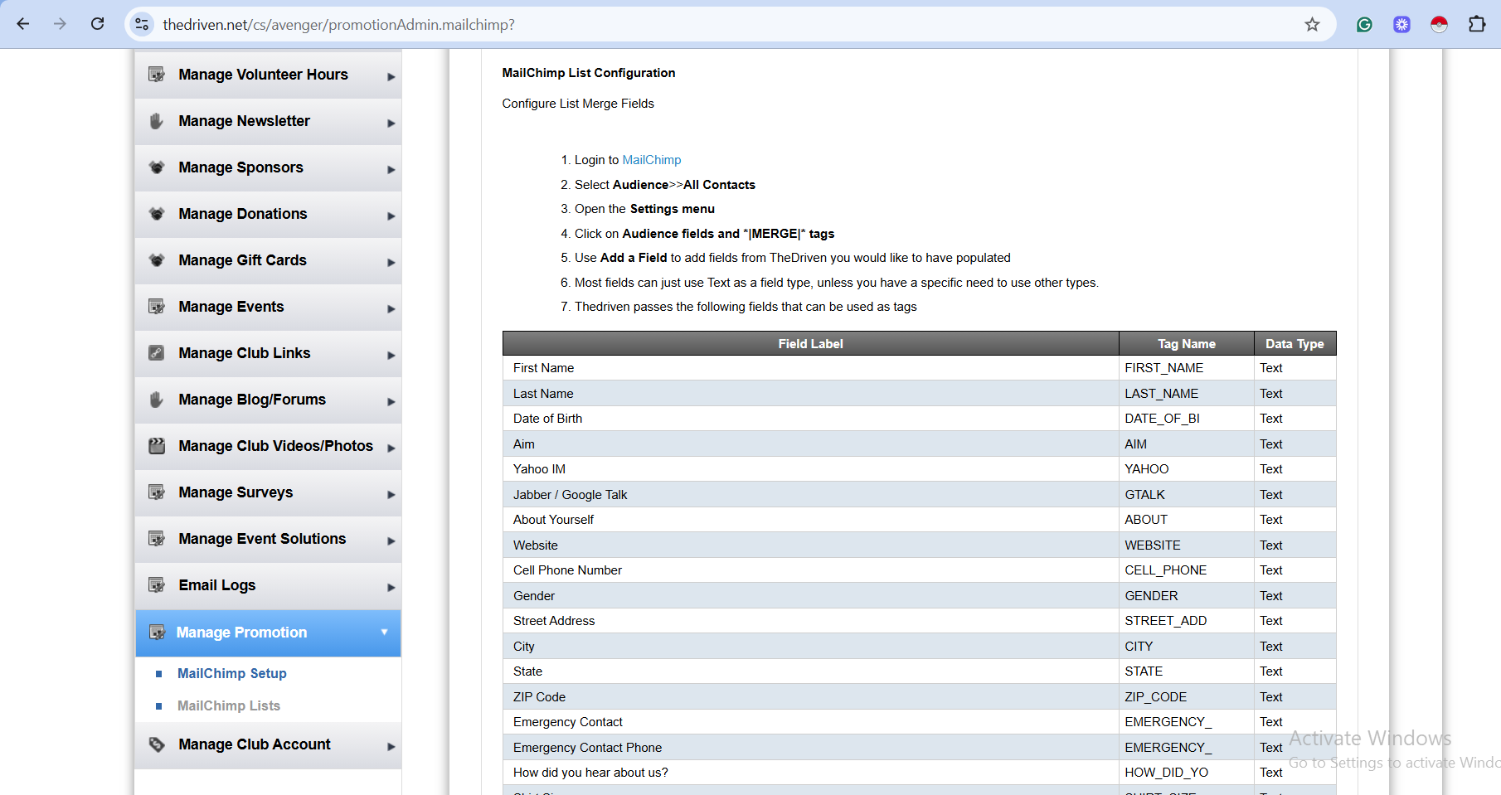Click the Email Logs icon
1501x795 pixels.
(x=157, y=585)
